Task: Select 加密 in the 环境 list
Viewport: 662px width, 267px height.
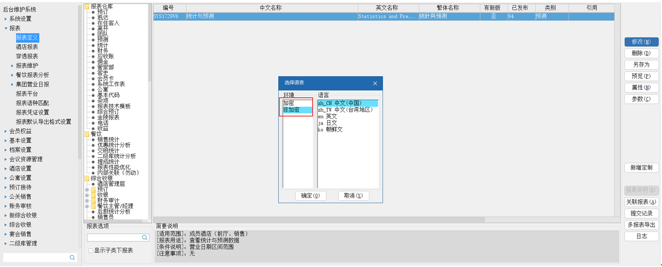Action: [x=289, y=103]
